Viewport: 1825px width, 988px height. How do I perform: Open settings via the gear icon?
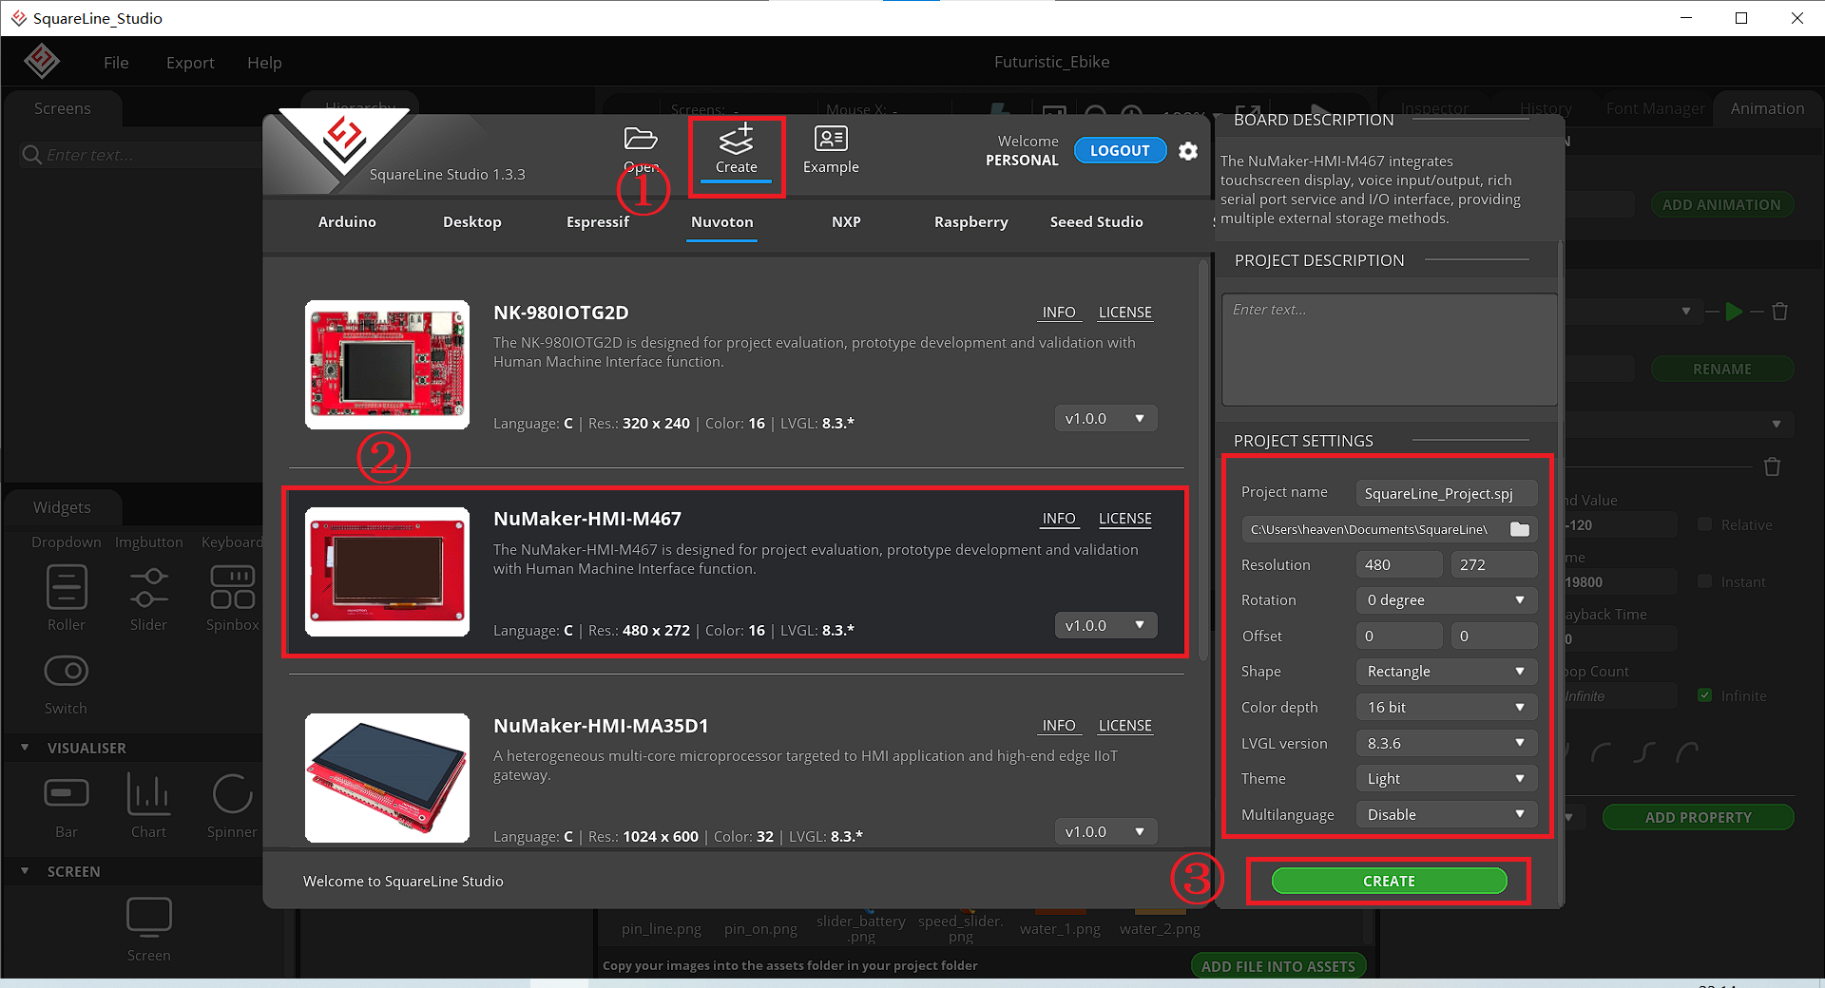point(1188,151)
